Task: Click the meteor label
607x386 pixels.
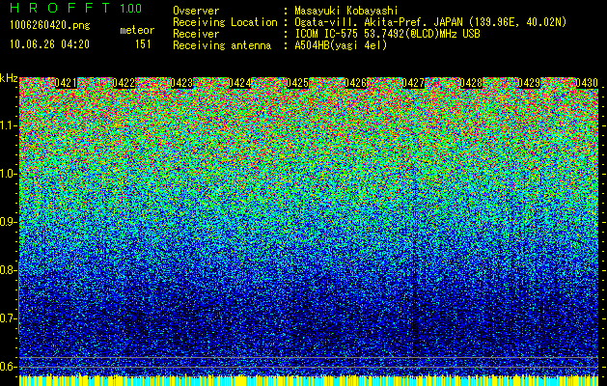Action: [x=137, y=30]
